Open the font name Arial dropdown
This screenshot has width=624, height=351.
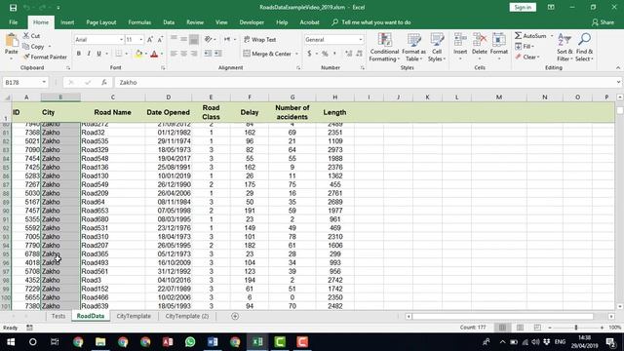point(121,39)
